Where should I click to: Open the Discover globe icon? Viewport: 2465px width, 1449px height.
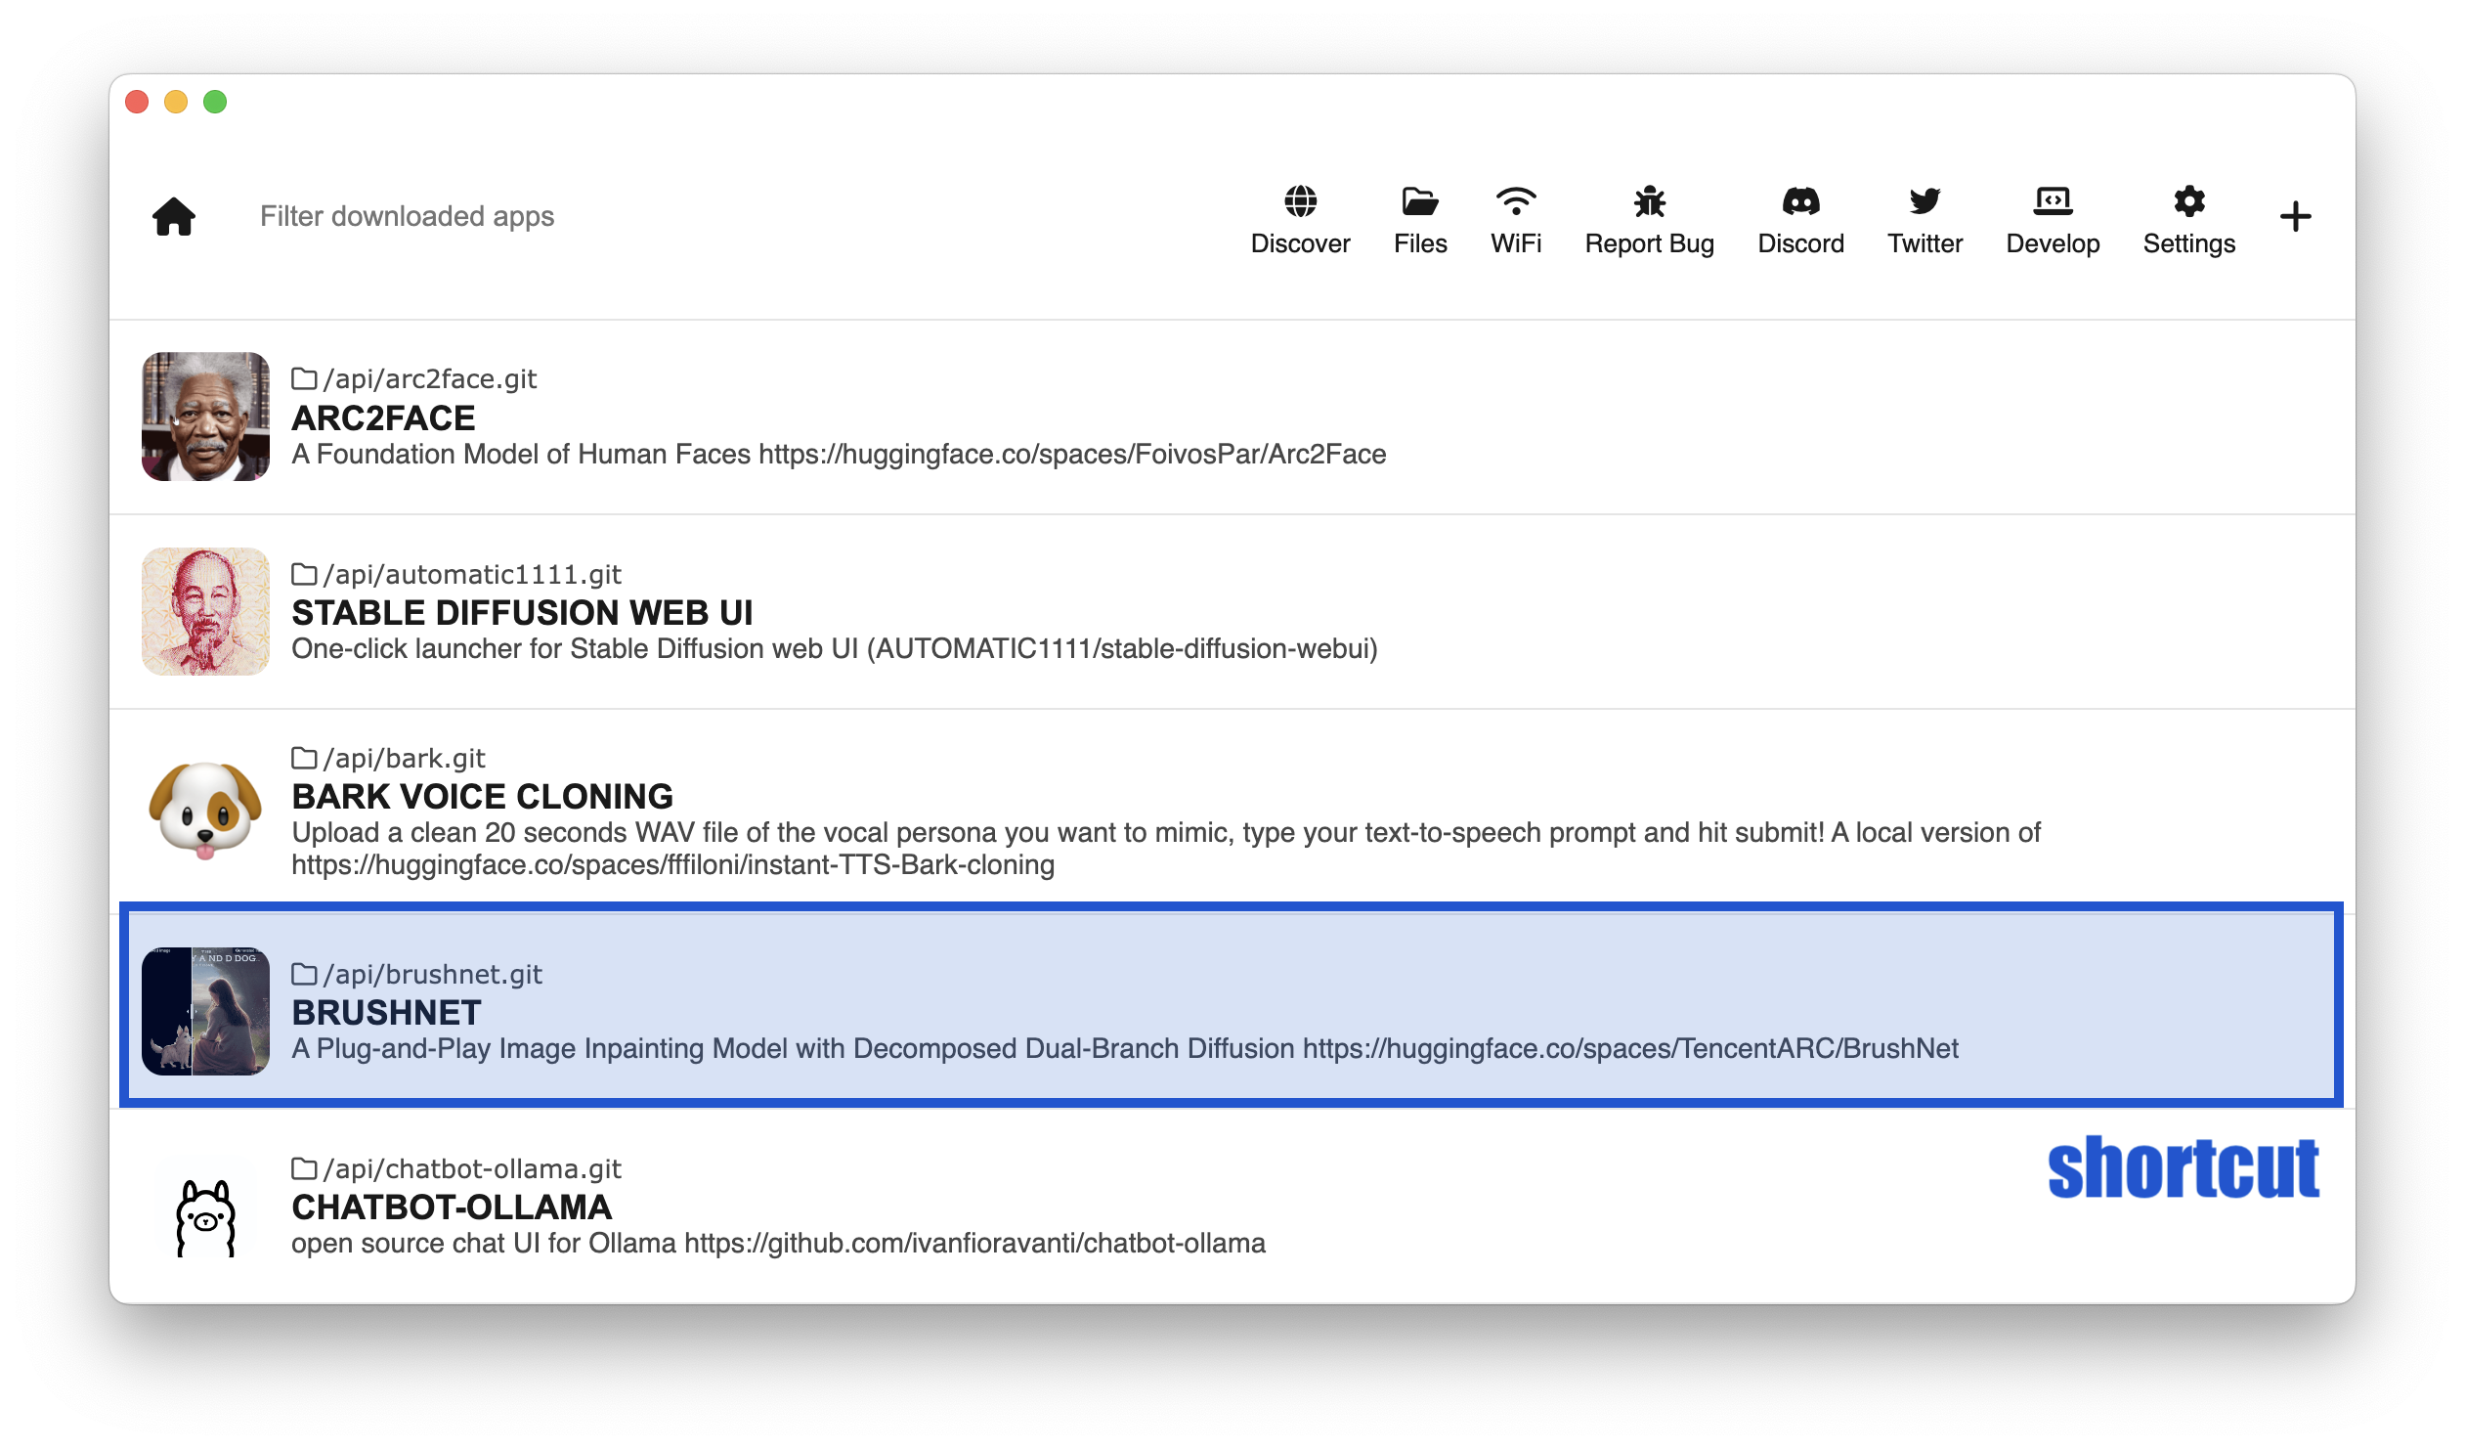1300,201
